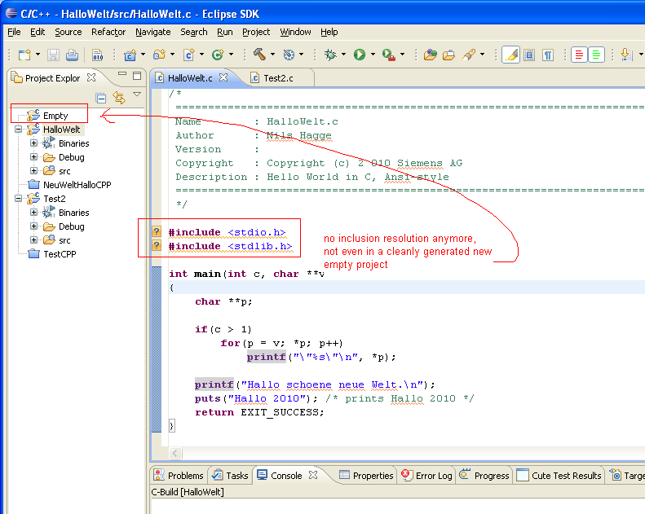Switch to Cute Test Results tab
The image size is (645, 514).
pos(559,476)
